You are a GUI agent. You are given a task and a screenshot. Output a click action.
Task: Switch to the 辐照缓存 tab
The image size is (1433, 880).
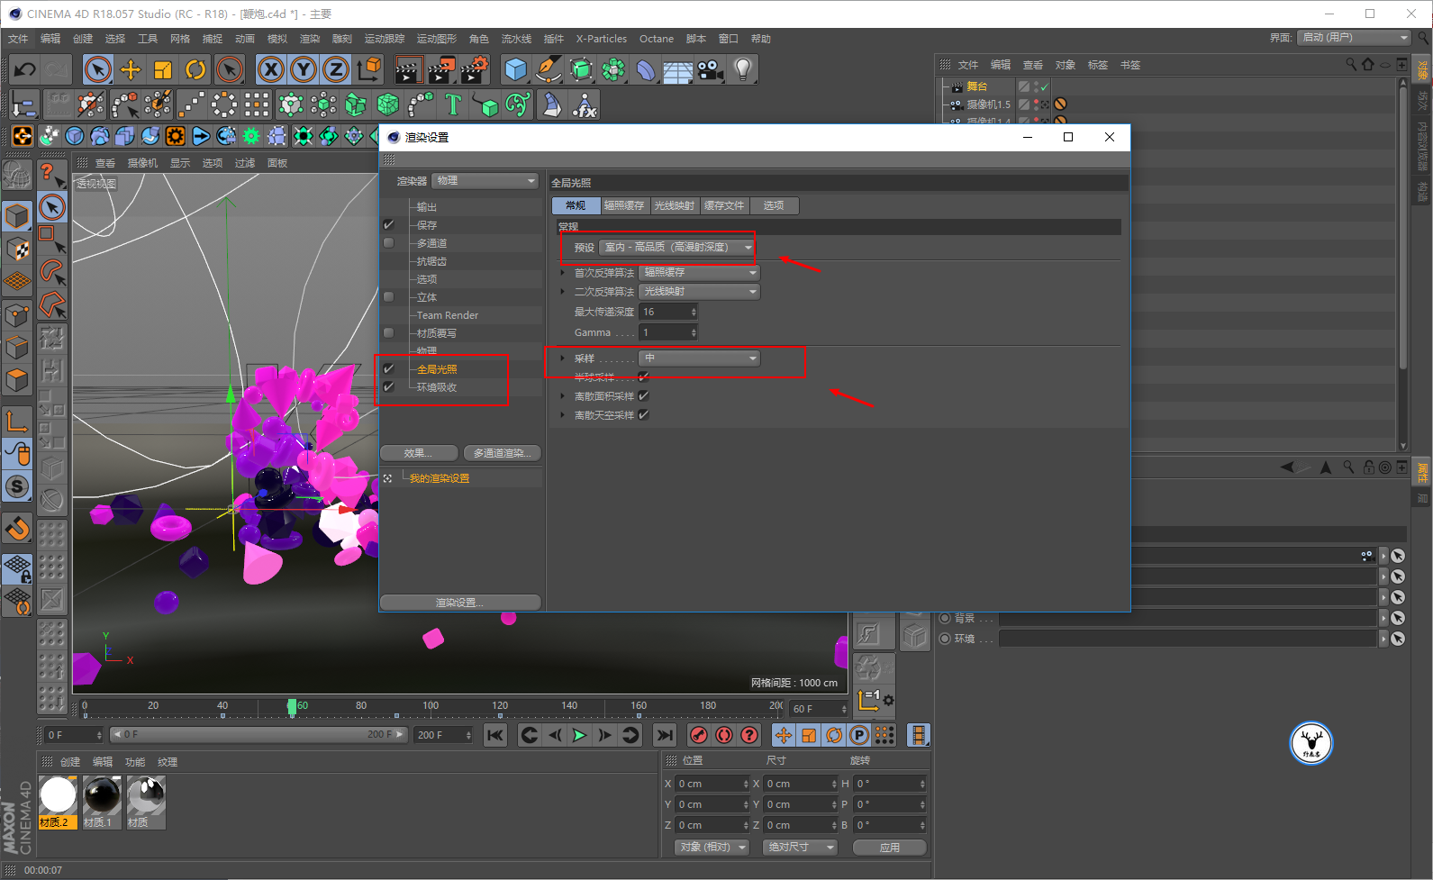click(623, 206)
